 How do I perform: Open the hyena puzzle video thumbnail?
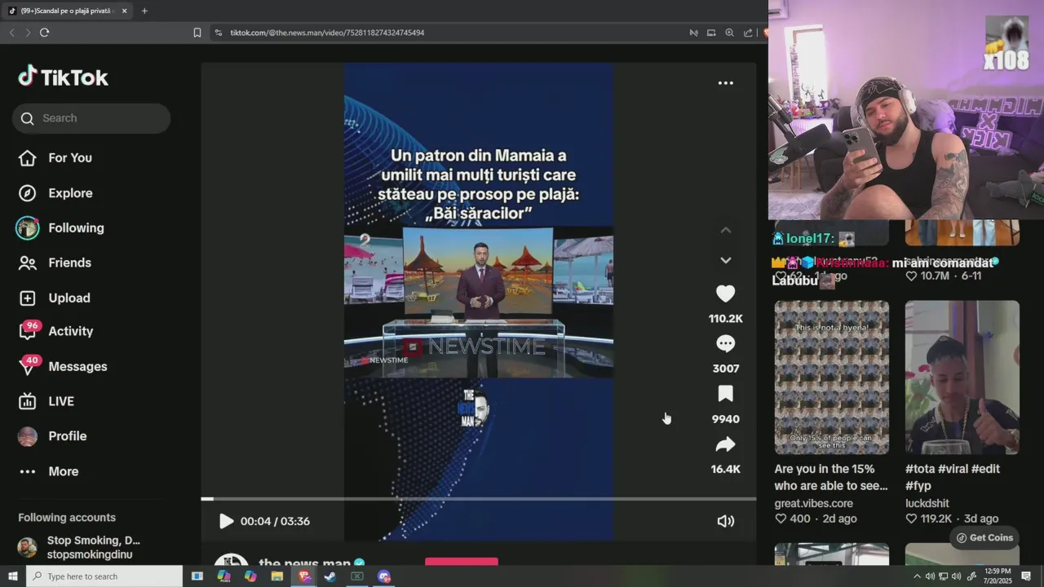(x=831, y=377)
